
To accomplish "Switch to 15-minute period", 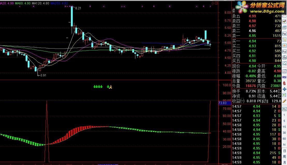I will click(284, 127).
